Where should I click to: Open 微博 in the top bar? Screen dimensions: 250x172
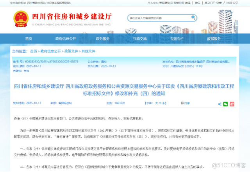tap(187, 3)
